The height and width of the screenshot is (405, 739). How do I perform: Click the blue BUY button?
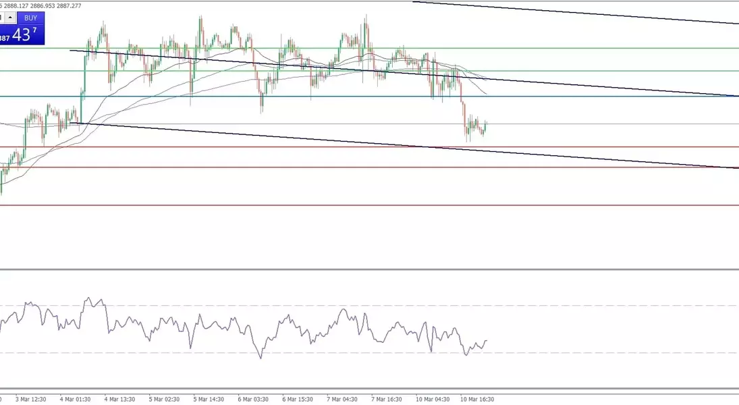(30, 18)
